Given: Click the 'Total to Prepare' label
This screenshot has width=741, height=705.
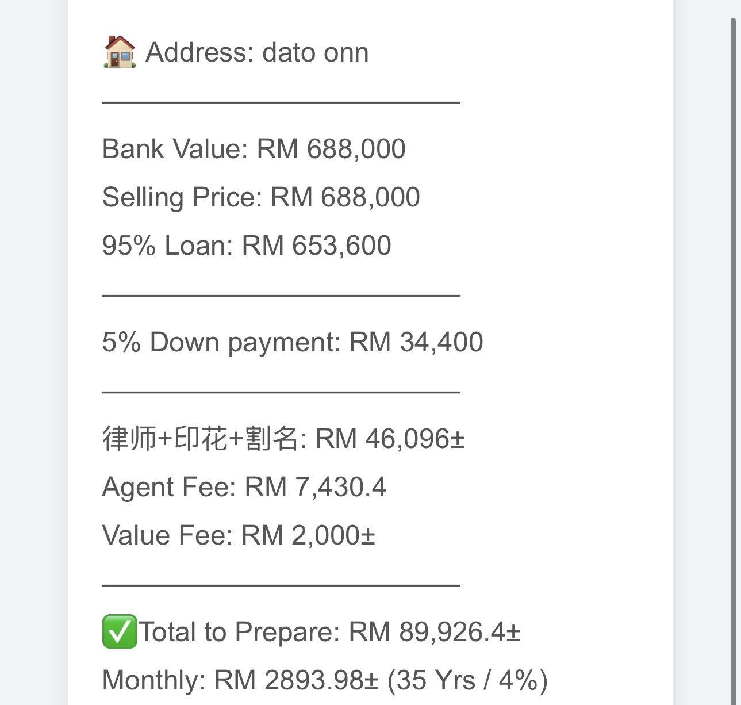Looking at the screenshot, I should point(239,632).
